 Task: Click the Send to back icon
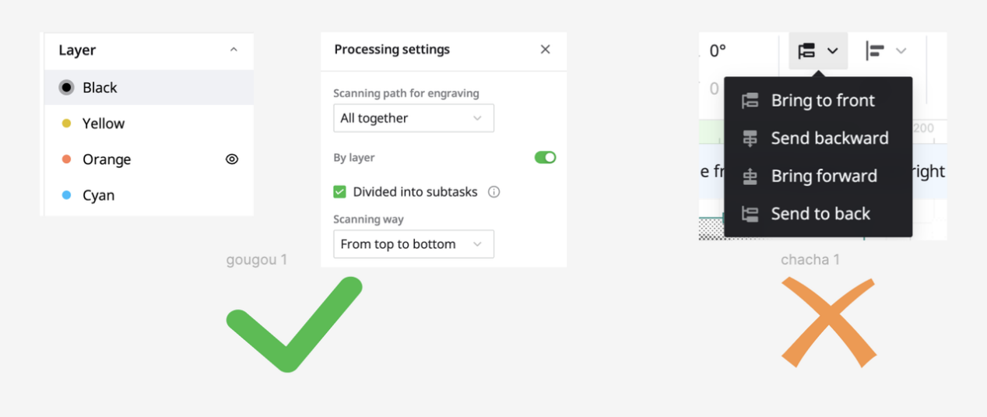(x=750, y=214)
